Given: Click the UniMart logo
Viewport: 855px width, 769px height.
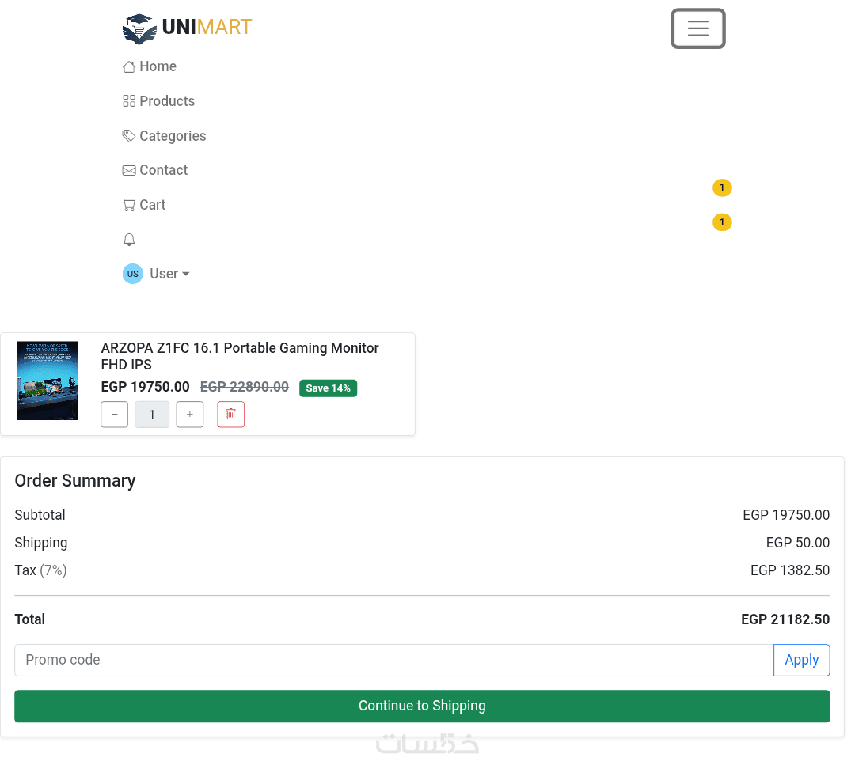Looking at the screenshot, I should pos(187,28).
